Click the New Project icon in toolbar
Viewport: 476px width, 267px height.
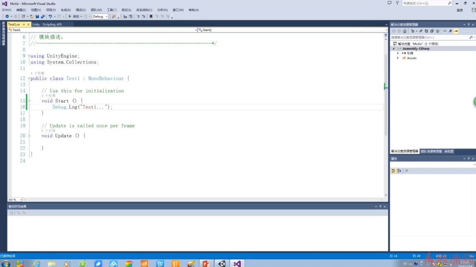click(23, 17)
